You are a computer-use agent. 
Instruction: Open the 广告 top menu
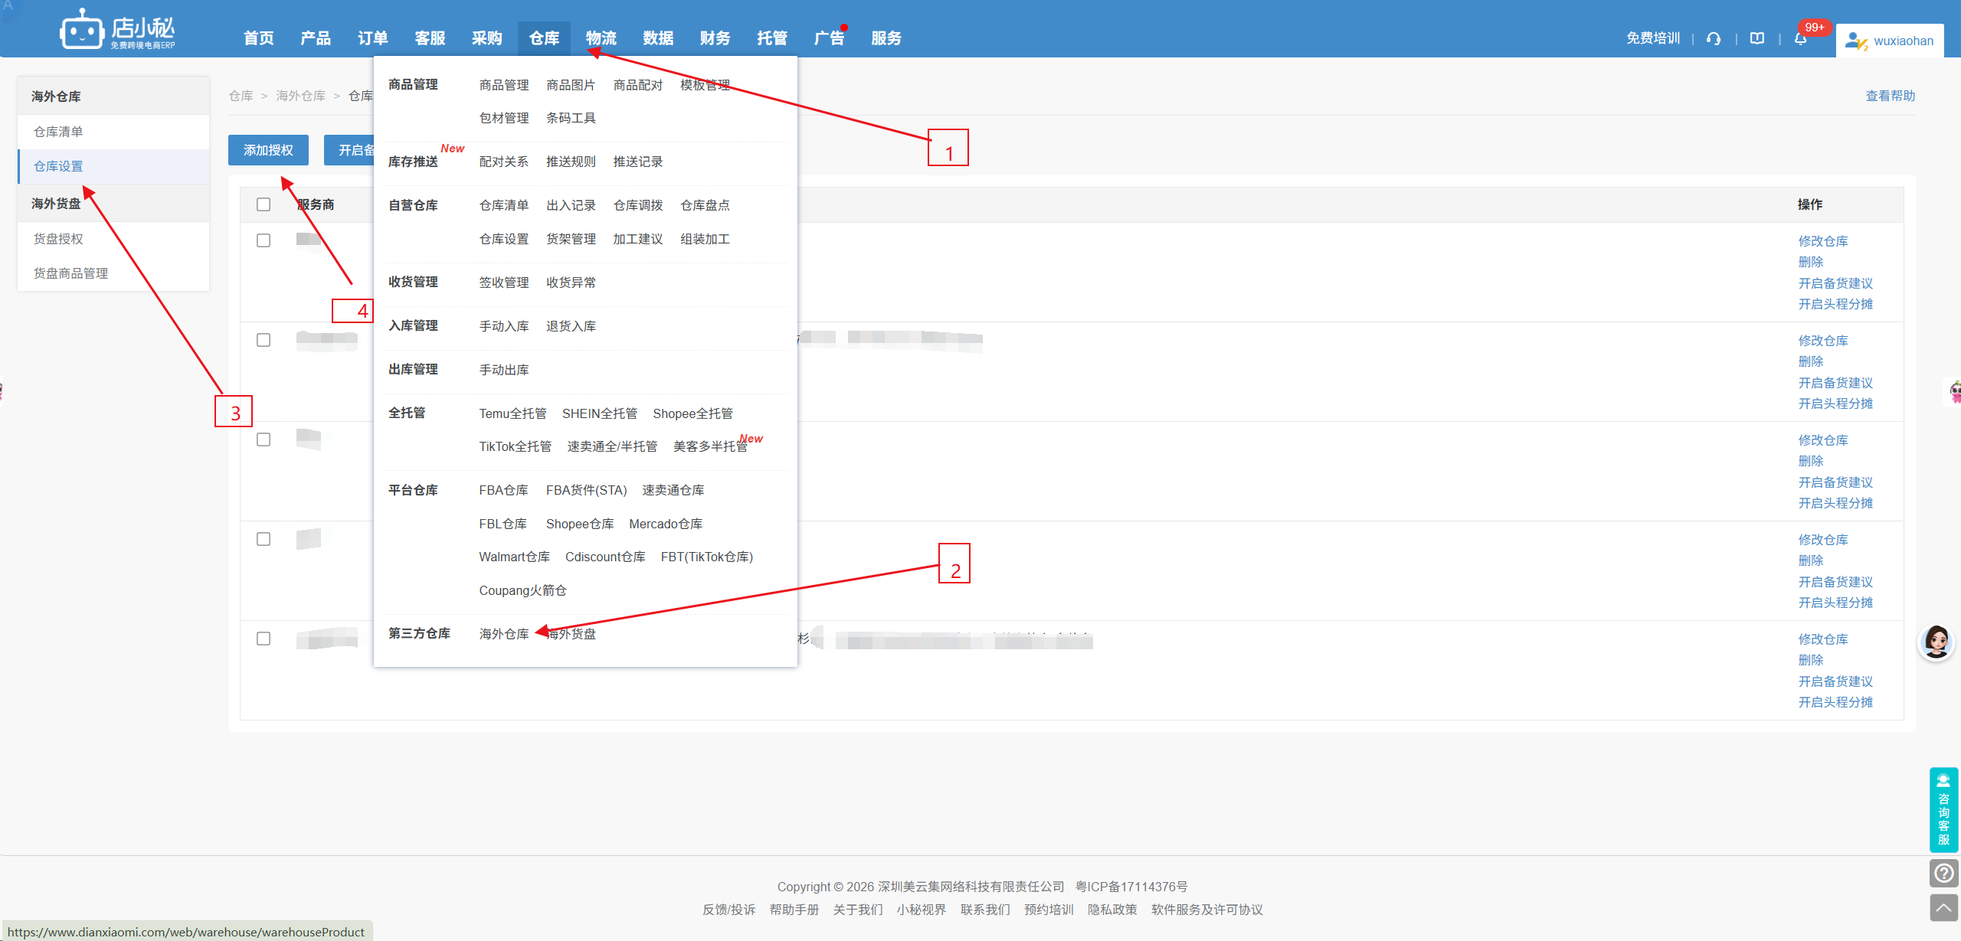[x=830, y=38]
